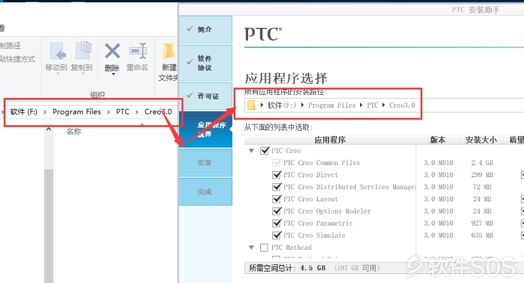This screenshot has width=524, height=283.
Task: Click the Explorer navigation pane scrollbar
Action: (49, 226)
